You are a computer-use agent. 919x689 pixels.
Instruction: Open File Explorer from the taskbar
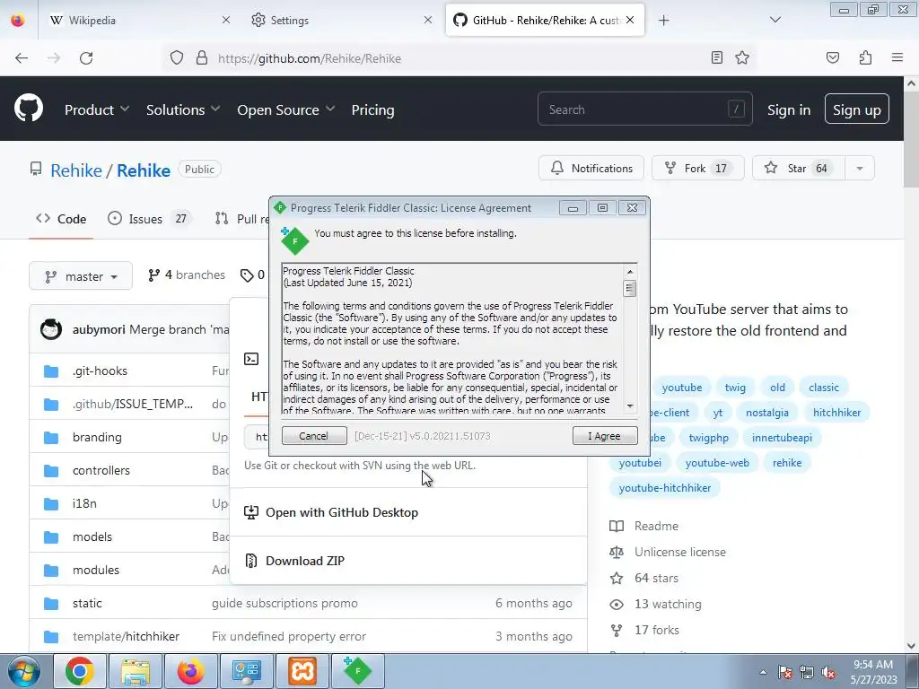coord(136,671)
